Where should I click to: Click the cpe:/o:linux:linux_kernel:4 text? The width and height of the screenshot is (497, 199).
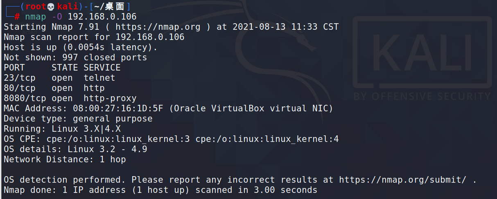[267, 139]
